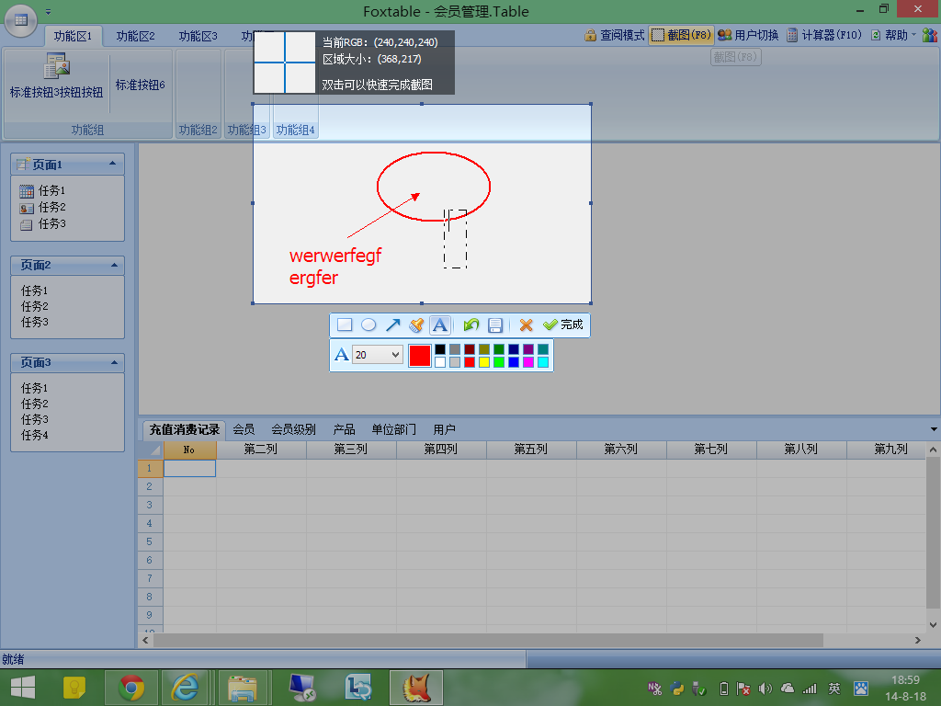Click the users icon at far right of ribbon
The width and height of the screenshot is (941, 706).
(930, 36)
